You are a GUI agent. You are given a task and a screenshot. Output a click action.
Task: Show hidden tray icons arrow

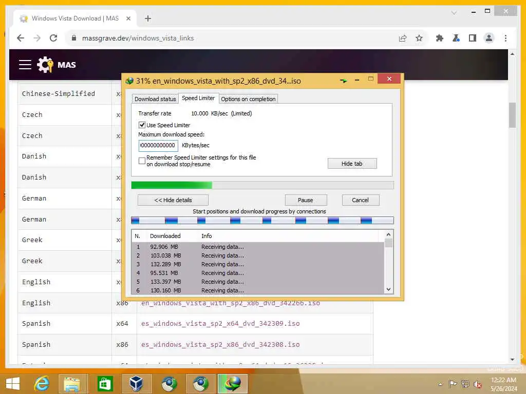pyautogui.click(x=440, y=384)
